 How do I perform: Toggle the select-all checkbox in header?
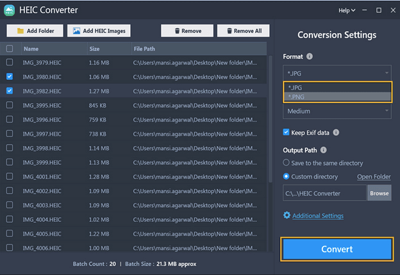point(10,49)
